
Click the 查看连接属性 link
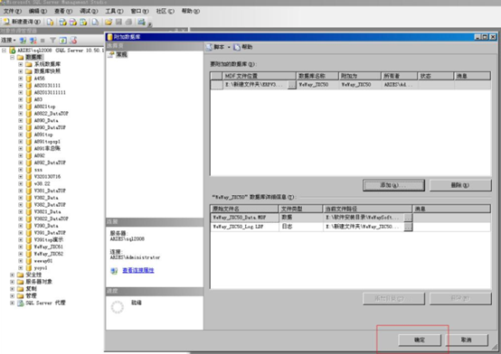[x=138, y=270]
